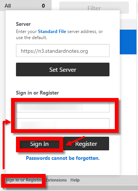Click the Register button

(86, 144)
